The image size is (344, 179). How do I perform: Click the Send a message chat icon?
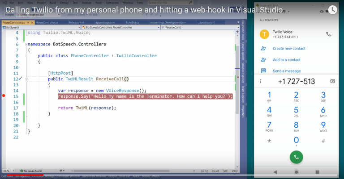click(x=263, y=71)
